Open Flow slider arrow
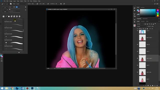 pyautogui.click(x=46, y=4)
